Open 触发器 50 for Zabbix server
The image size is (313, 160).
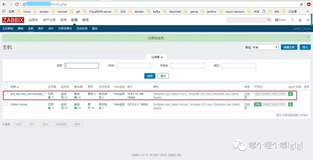pos(78,106)
